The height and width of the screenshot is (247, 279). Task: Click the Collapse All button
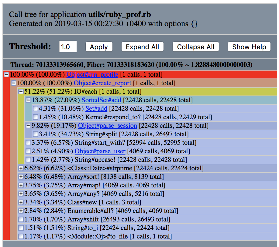coord(196,47)
